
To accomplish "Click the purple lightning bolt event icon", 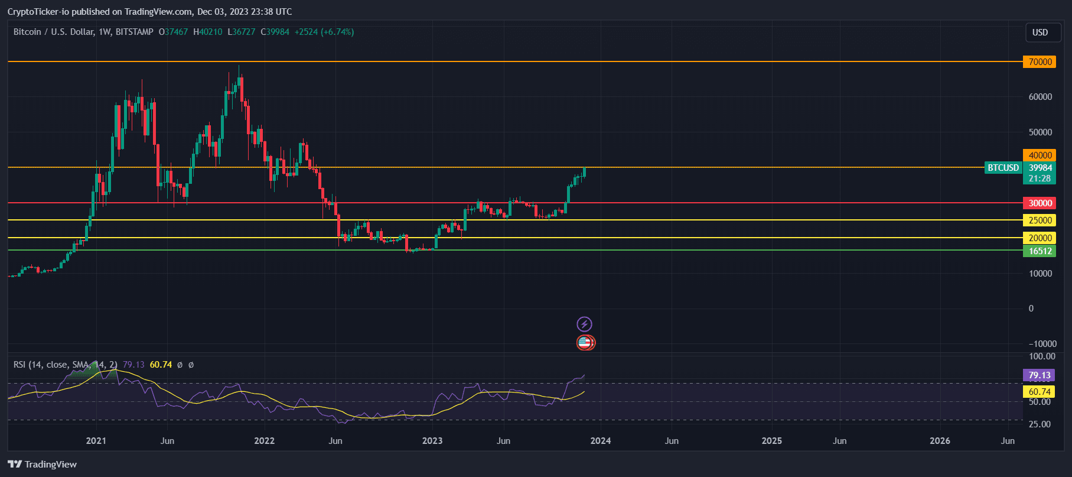I will [x=584, y=324].
